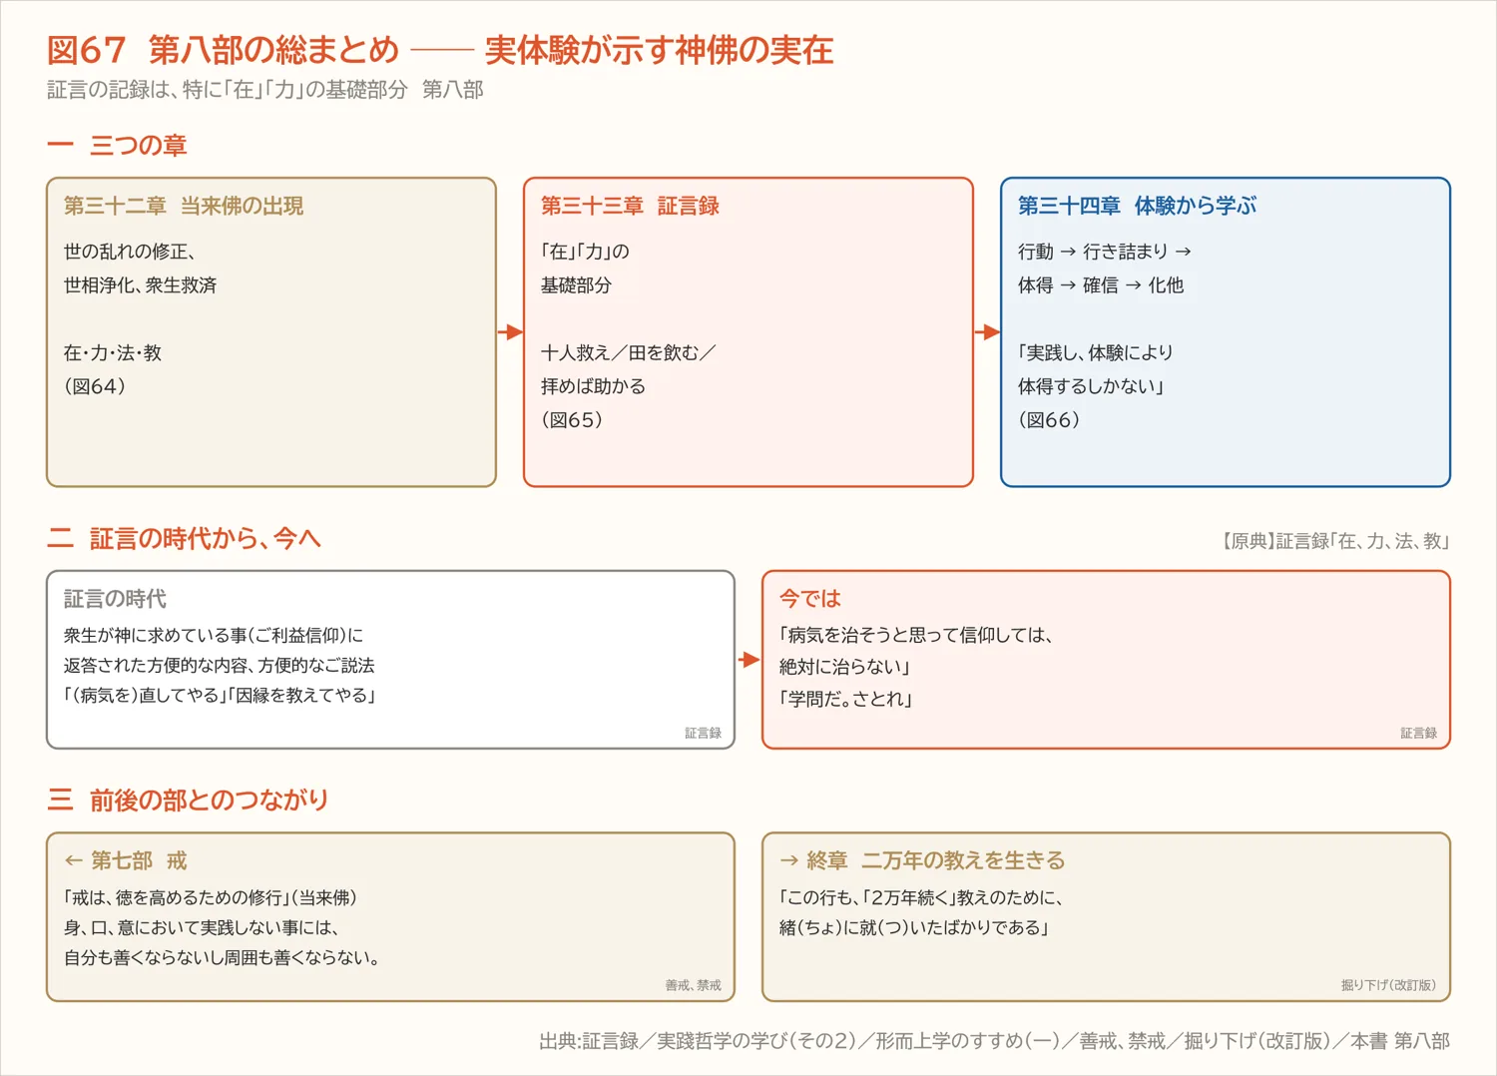Click "証言録" label in the 証言の時代 card

[703, 734]
